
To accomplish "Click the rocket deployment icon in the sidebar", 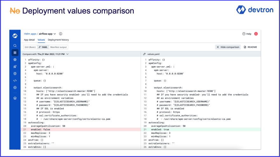I will tap(15, 66).
